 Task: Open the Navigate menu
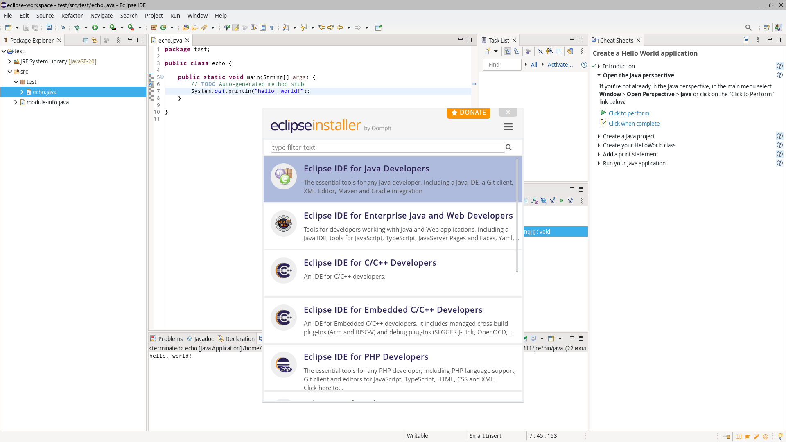[102, 16]
